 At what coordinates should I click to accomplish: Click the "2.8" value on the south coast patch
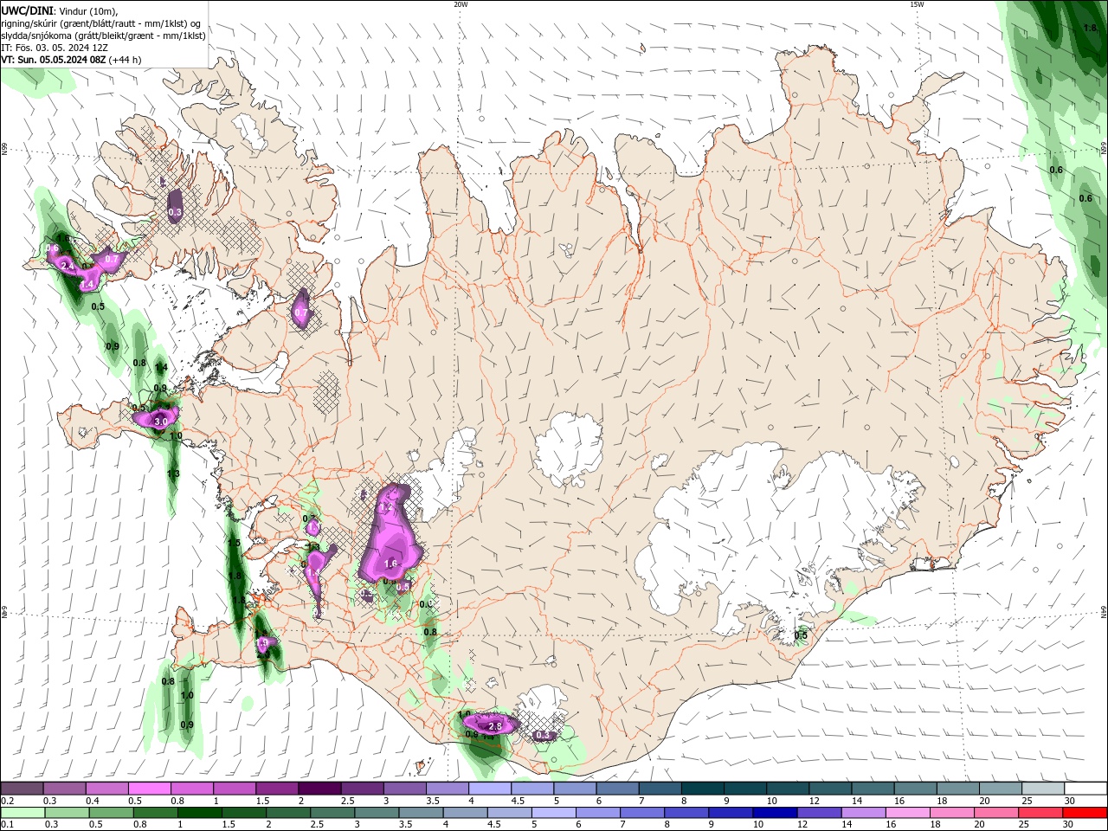coord(496,725)
